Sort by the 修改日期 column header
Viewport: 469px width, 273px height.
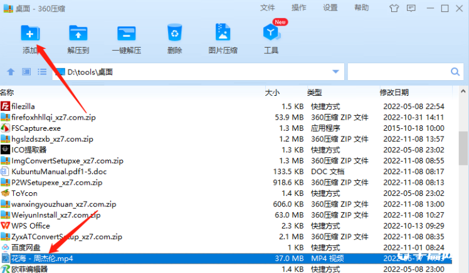[x=394, y=93]
